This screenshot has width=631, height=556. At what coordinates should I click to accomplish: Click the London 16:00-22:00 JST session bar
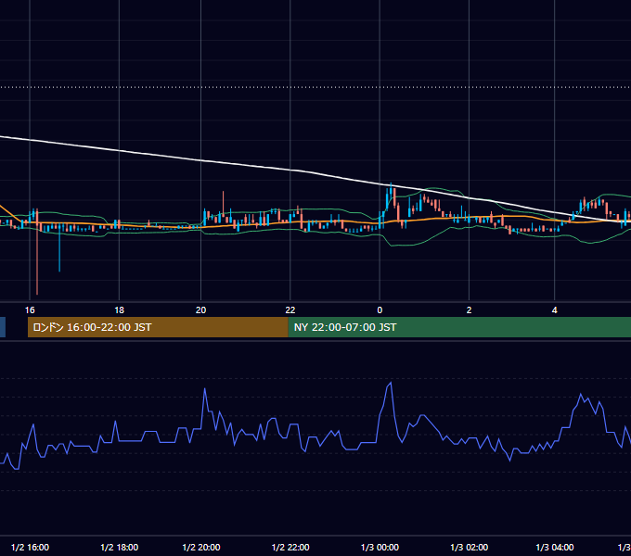[x=158, y=327]
